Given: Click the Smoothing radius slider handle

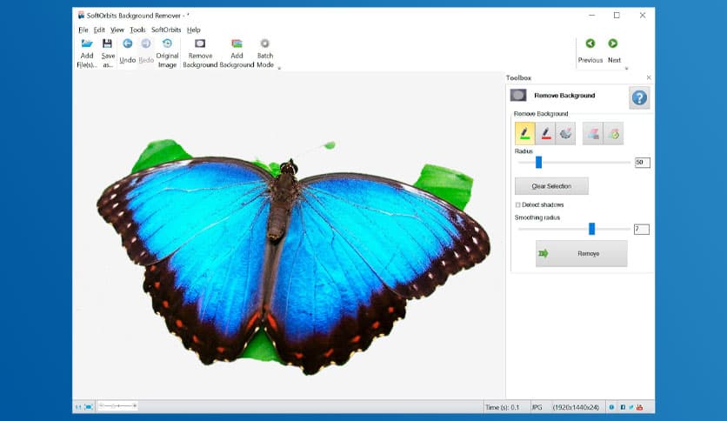Looking at the screenshot, I should (591, 229).
